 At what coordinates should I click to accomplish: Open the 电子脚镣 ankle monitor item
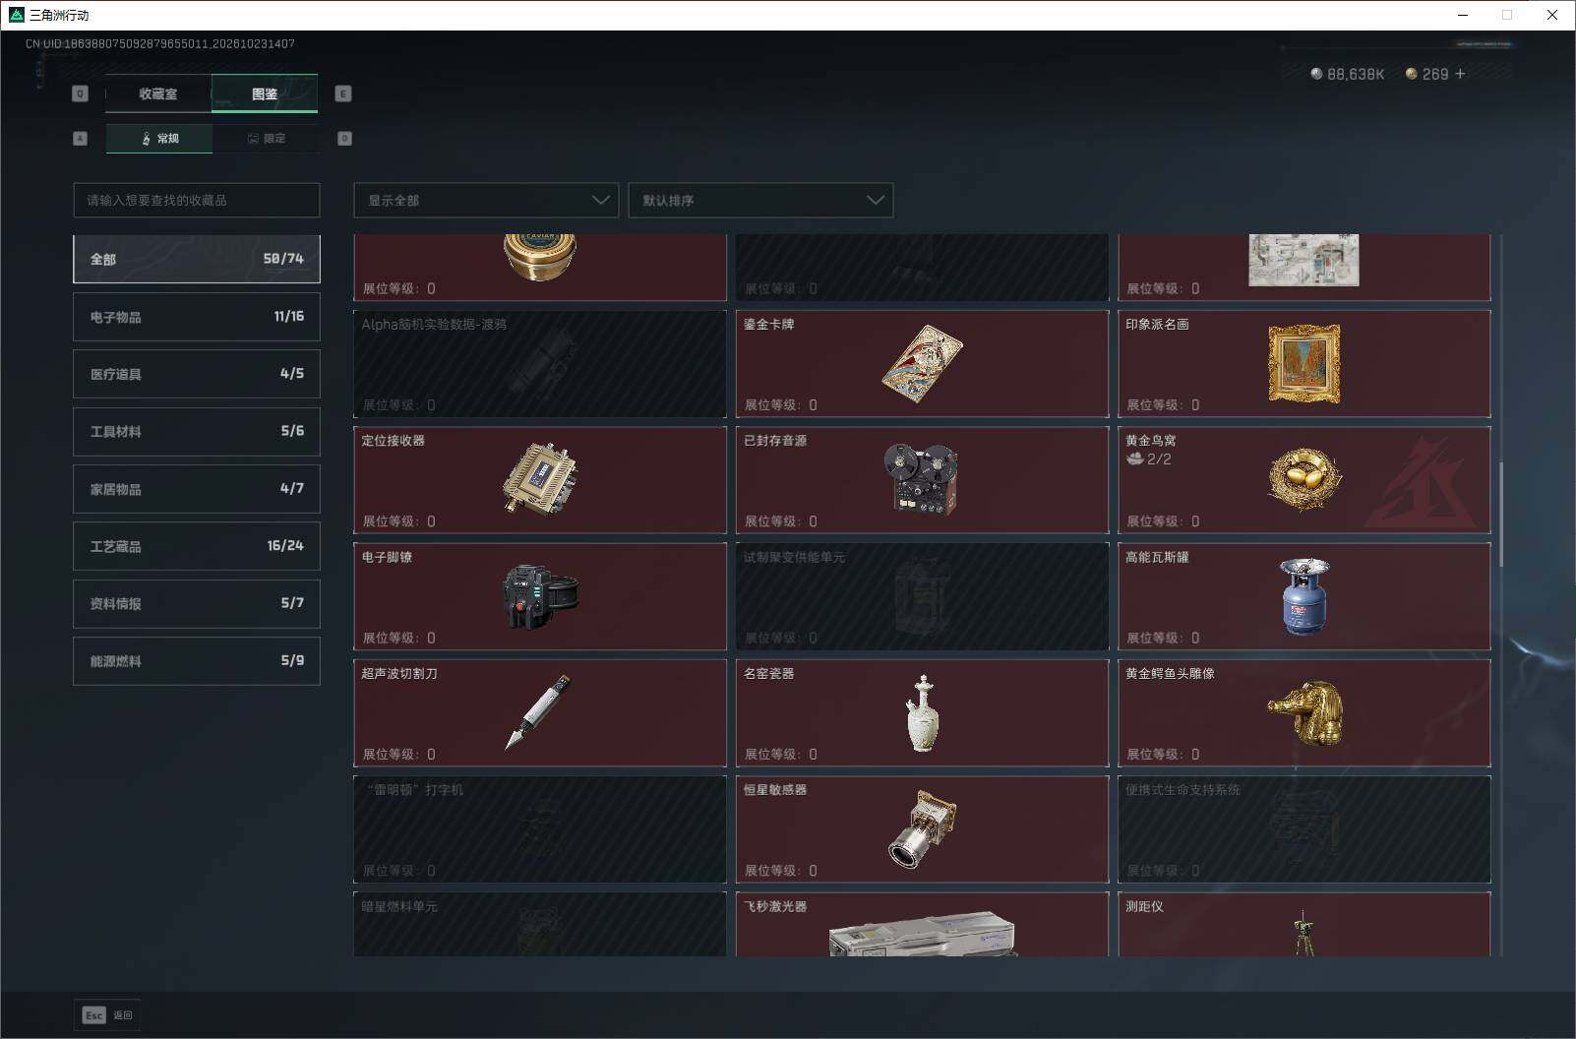point(540,596)
